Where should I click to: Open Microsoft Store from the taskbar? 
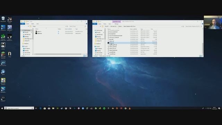tap(45, 108)
